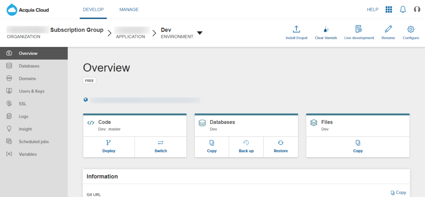Viewport: 425px width, 197px height.
Task: Copy the Git URL
Action: (398, 192)
